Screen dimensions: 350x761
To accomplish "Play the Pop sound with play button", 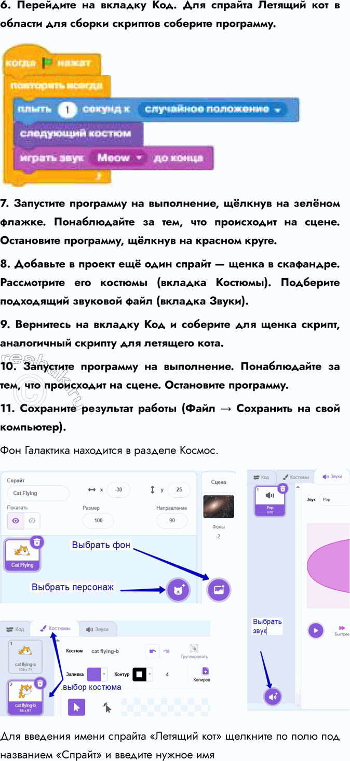I will [315, 630].
